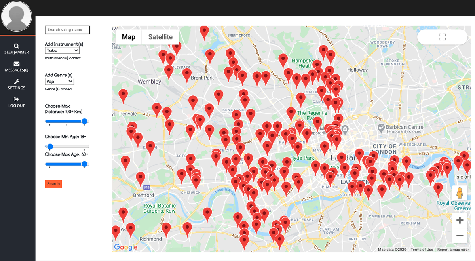The height and width of the screenshot is (261, 475).
Task: Open the Terms of Use link
Action: coord(422,250)
